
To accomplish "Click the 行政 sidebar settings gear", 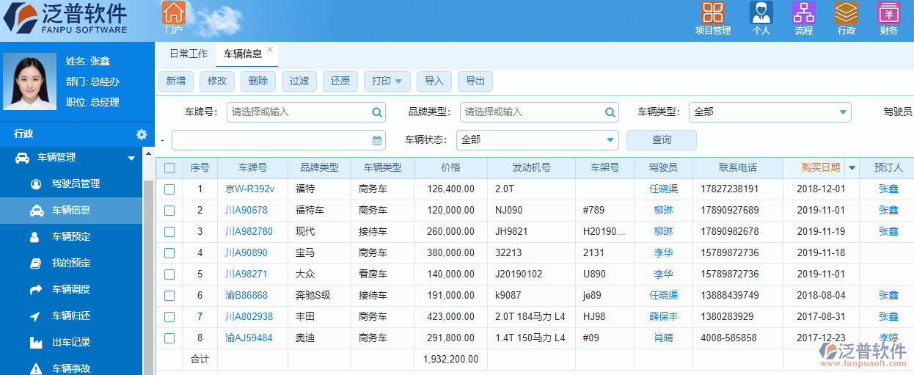I will click(x=142, y=134).
